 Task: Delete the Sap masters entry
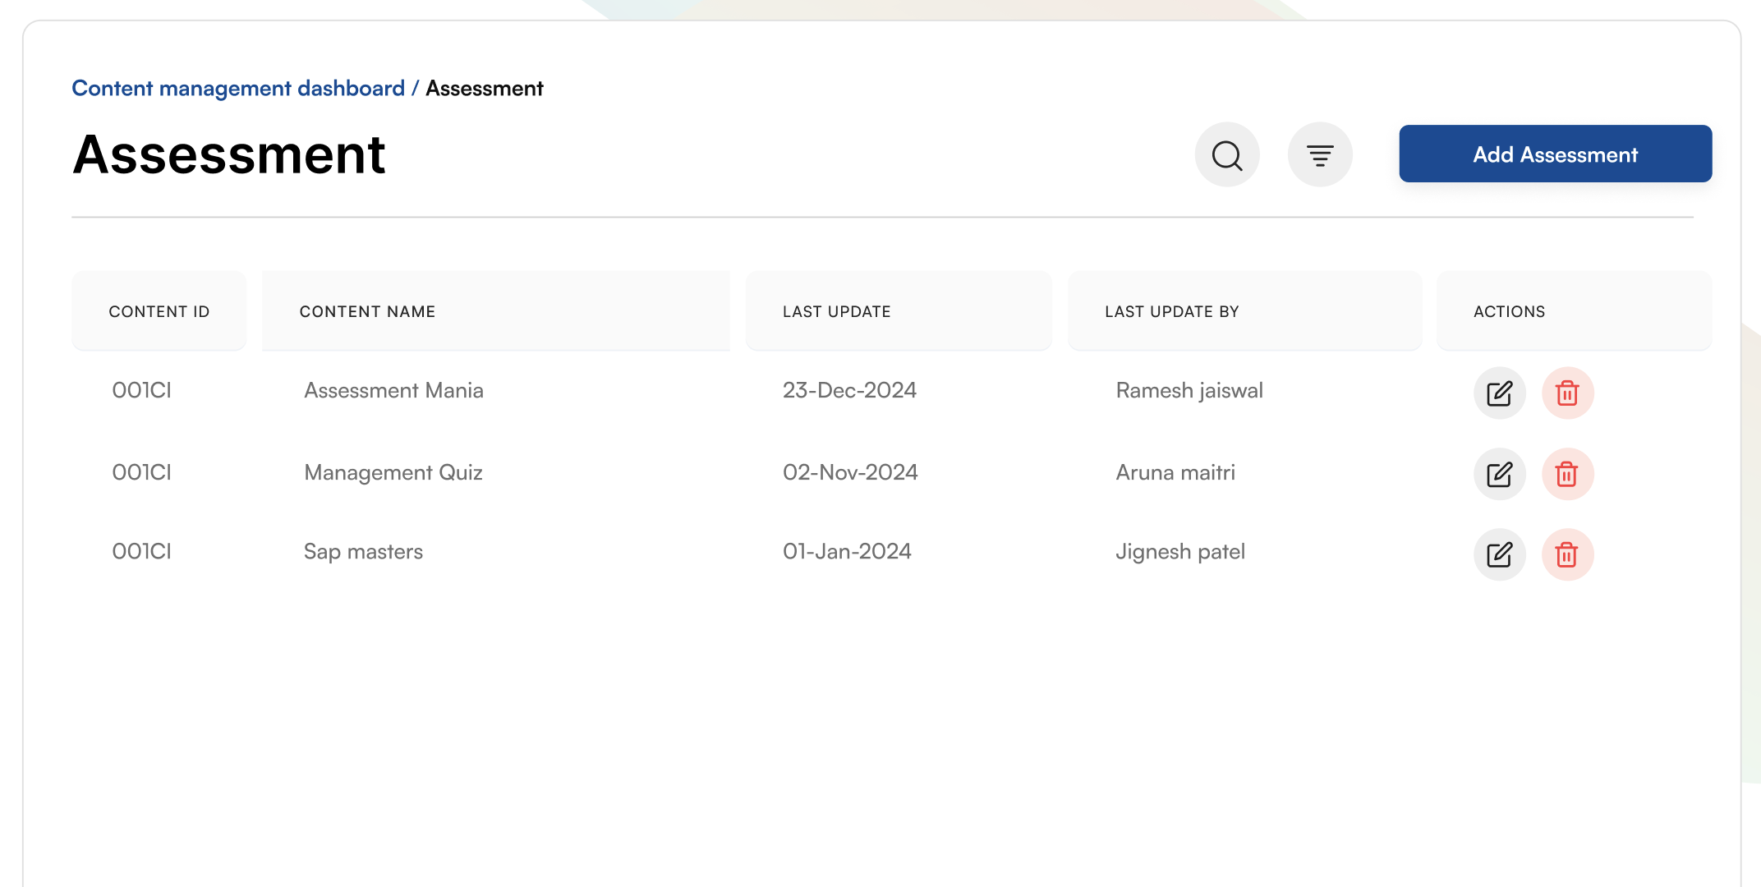click(x=1567, y=554)
